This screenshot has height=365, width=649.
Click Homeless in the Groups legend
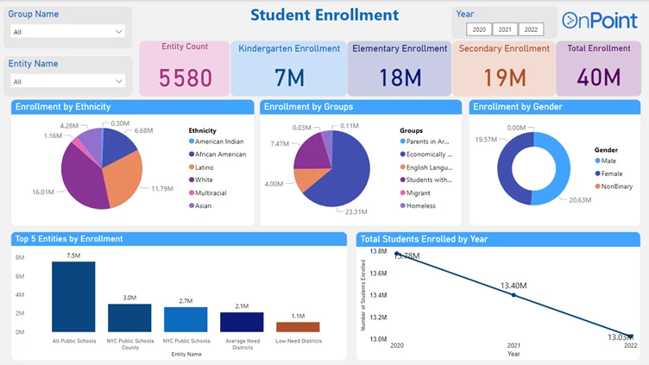click(x=421, y=205)
